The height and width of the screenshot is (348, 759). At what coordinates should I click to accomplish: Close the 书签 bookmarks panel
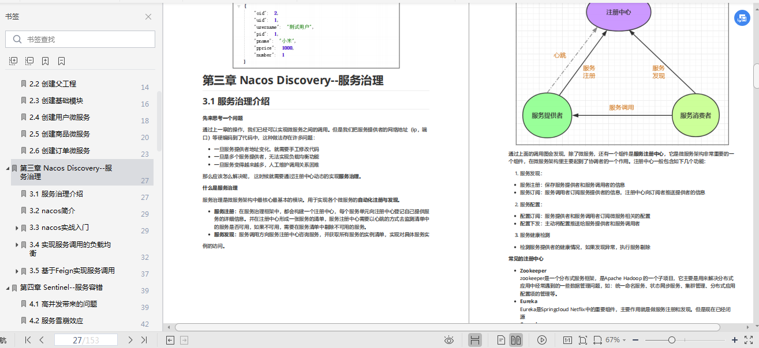pos(148,17)
